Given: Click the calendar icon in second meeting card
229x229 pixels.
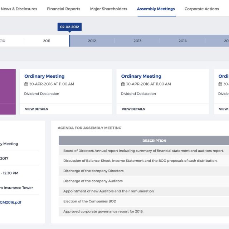Looking at the screenshot, I should pos(123,84).
